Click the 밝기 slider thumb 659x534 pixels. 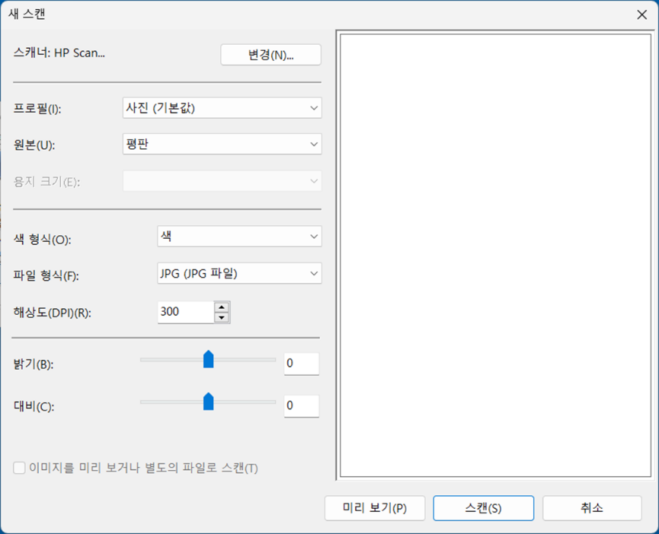[209, 360]
